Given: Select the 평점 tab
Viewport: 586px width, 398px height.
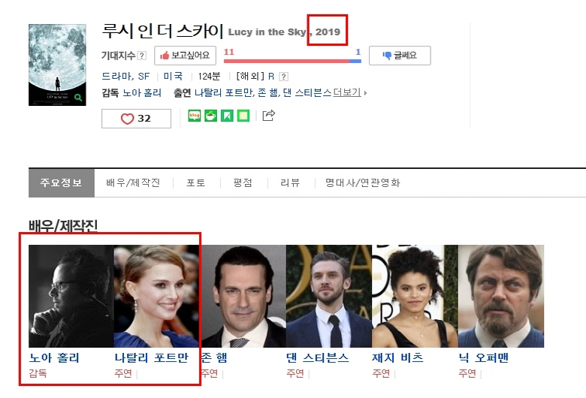Looking at the screenshot, I should tap(243, 182).
